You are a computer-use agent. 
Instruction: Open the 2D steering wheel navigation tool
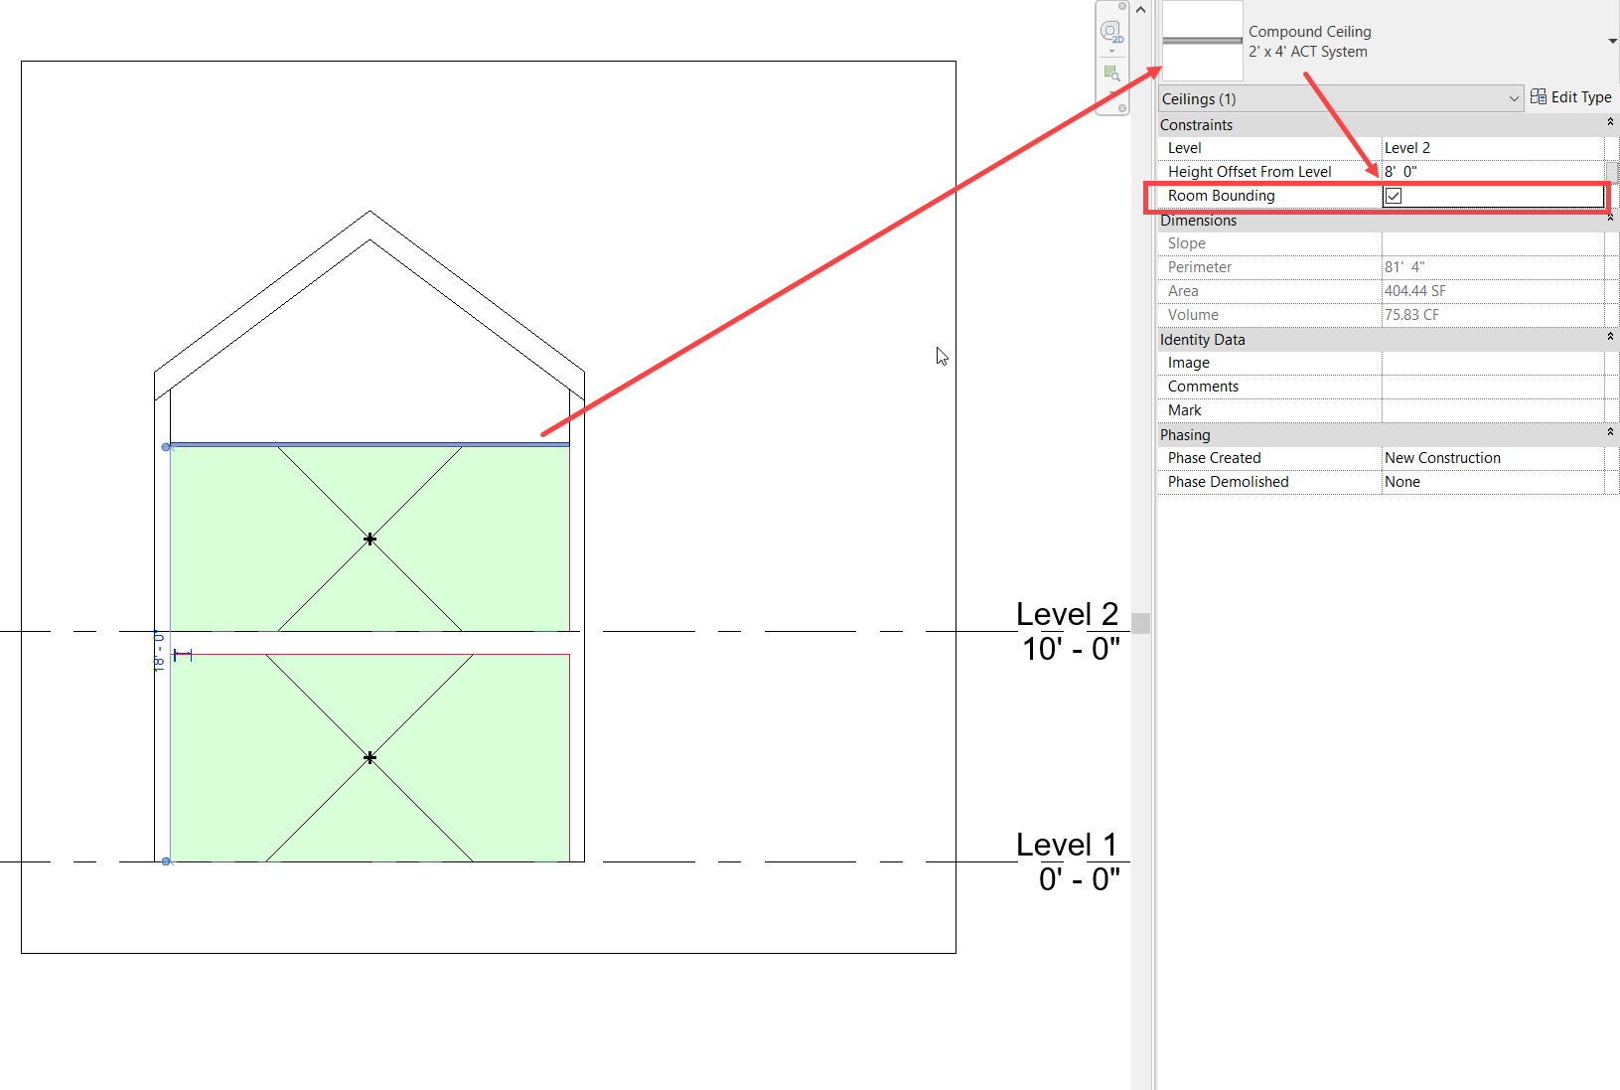[1110, 32]
